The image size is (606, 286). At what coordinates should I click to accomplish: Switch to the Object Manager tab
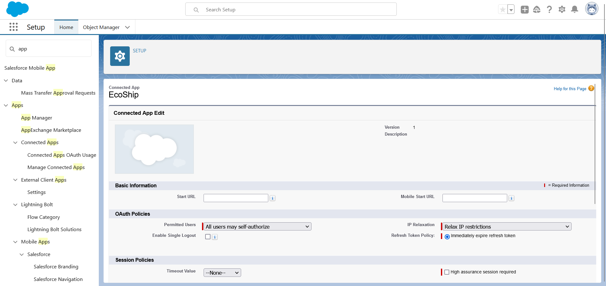tap(101, 27)
